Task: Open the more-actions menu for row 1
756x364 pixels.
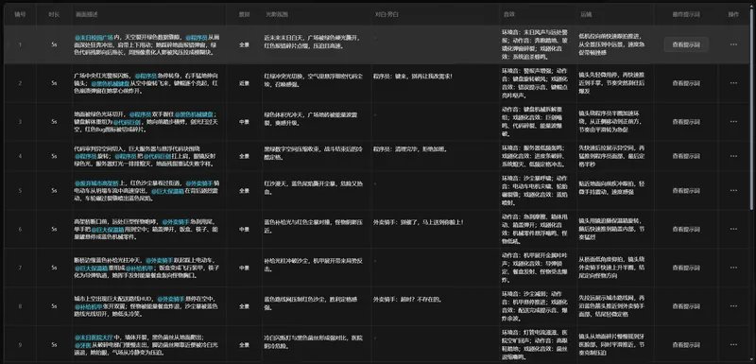Action: tap(733, 44)
